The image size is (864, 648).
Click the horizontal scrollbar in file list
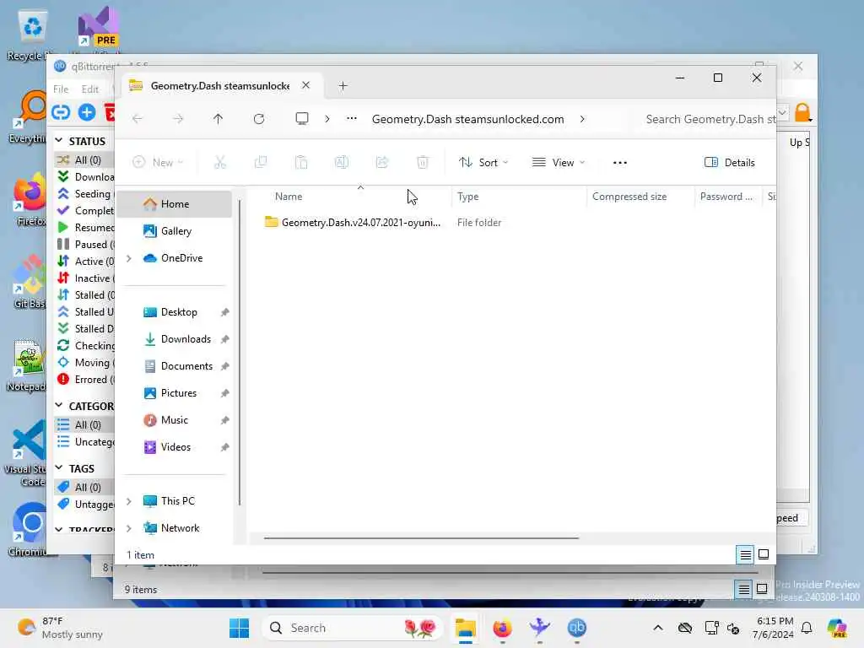[x=421, y=537]
